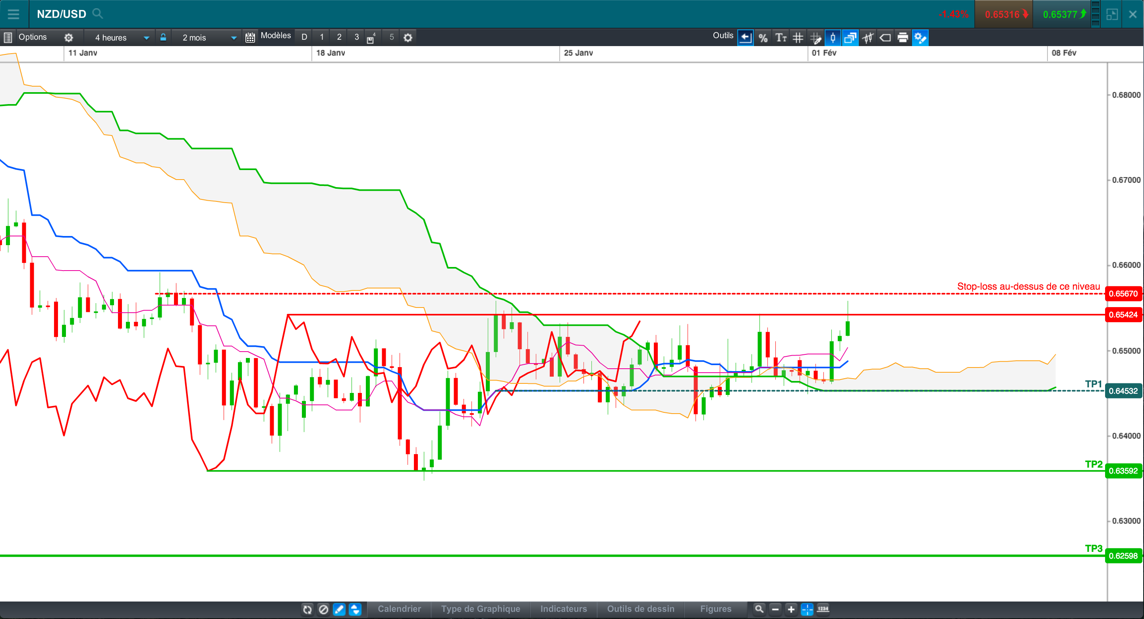The height and width of the screenshot is (619, 1144).
Task: Click the percent tool in Outils toolbar
Action: click(763, 38)
